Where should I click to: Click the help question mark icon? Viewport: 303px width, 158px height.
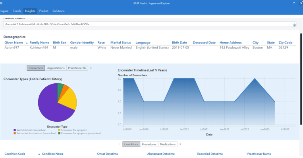294,3
